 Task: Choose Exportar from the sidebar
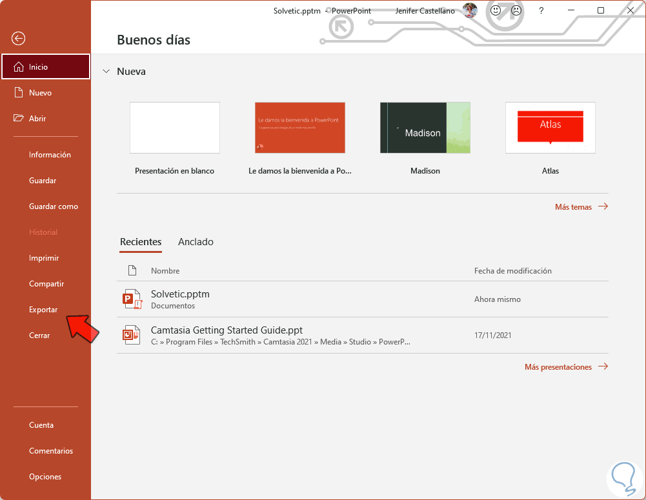(43, 310)
